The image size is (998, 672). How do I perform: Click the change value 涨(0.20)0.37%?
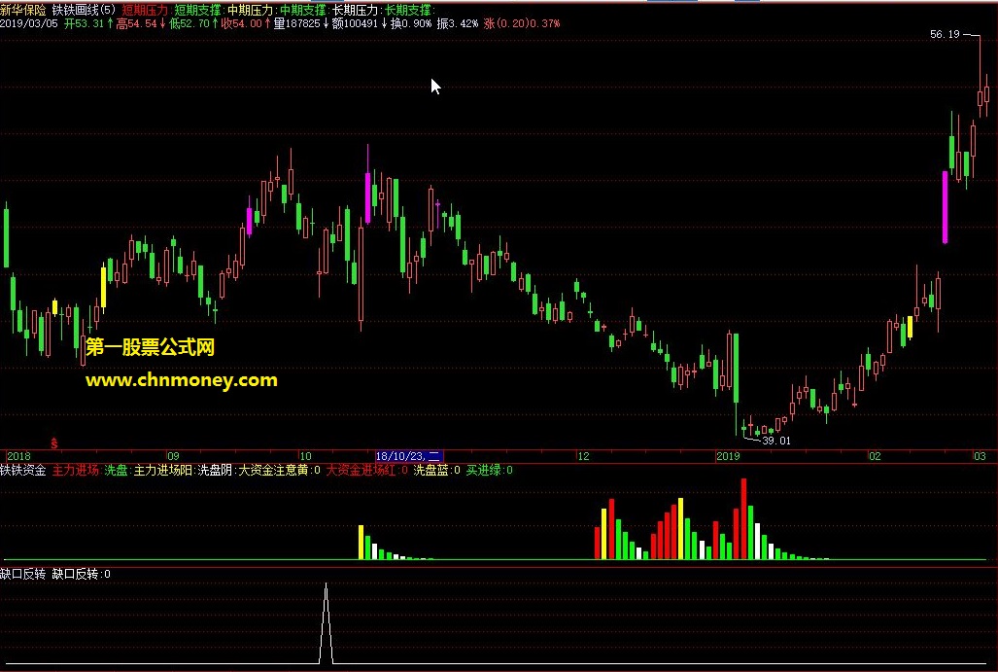522,23
